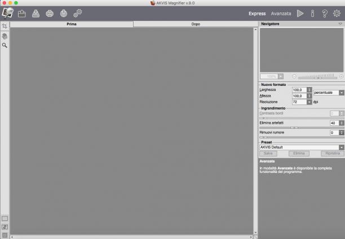
Task: Open program info icon
Action: point(312,14)
